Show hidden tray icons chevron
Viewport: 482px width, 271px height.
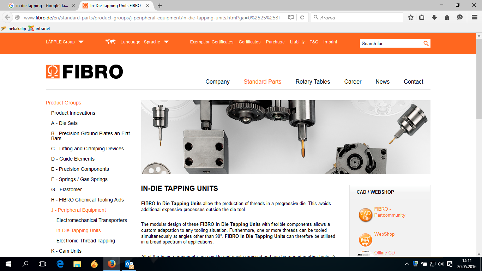(407, 264)
